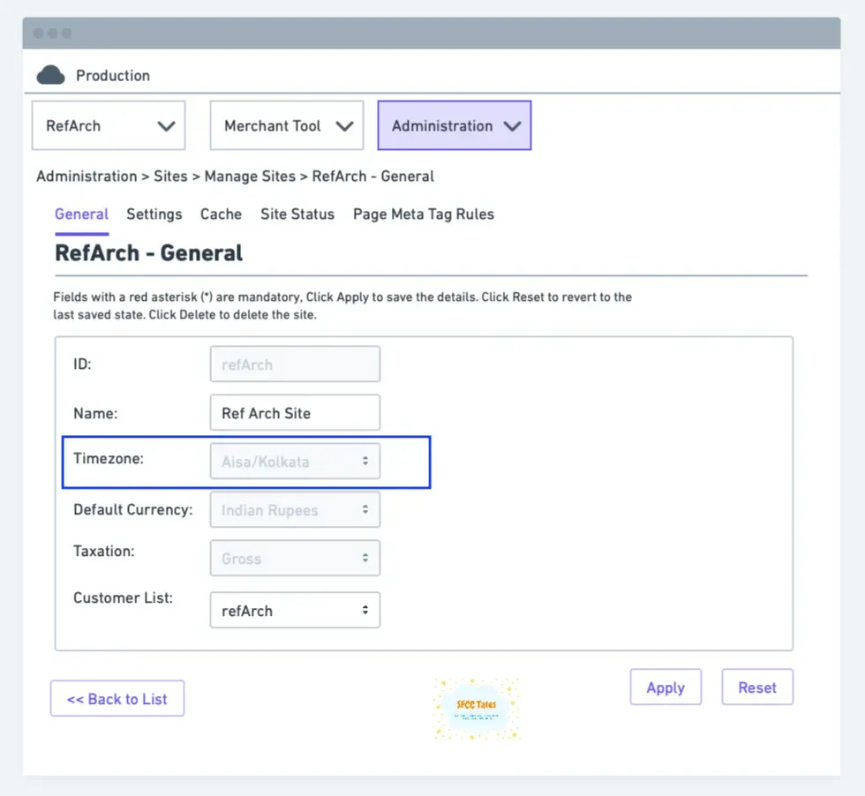
Task: Click the browser window traffic-light dots
Action: click(x=52, y=32)
